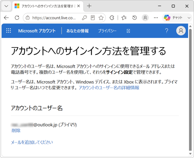Open the favorites list icon
194x158 pixels.
pos(124,18)
